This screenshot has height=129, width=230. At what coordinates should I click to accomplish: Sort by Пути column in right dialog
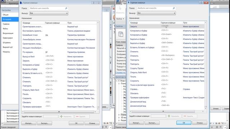click(x=193, y=23)
